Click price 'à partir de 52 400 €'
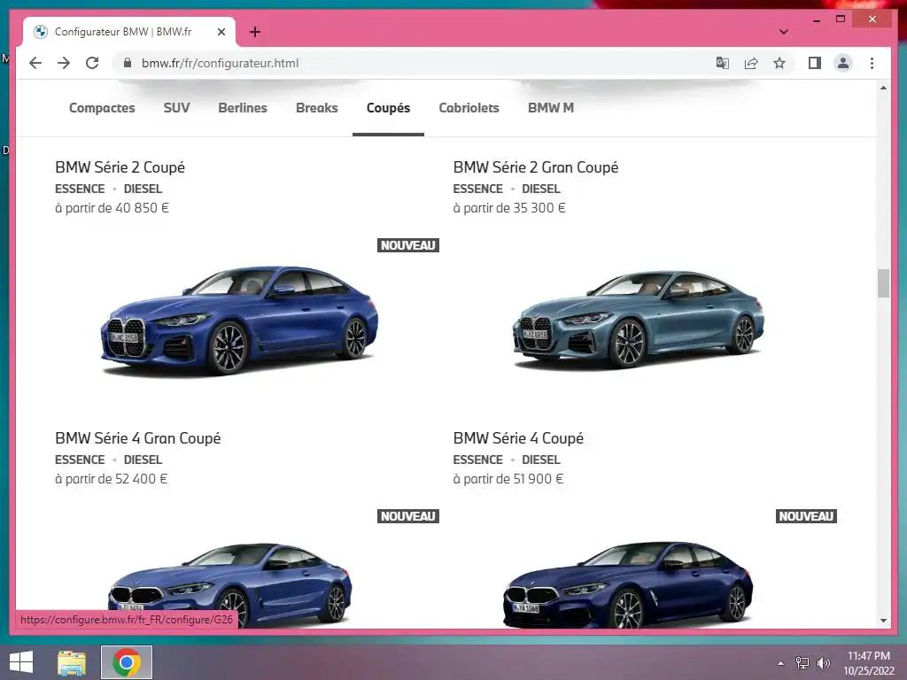This screenshot has width=907, height=680. (111, 479)
